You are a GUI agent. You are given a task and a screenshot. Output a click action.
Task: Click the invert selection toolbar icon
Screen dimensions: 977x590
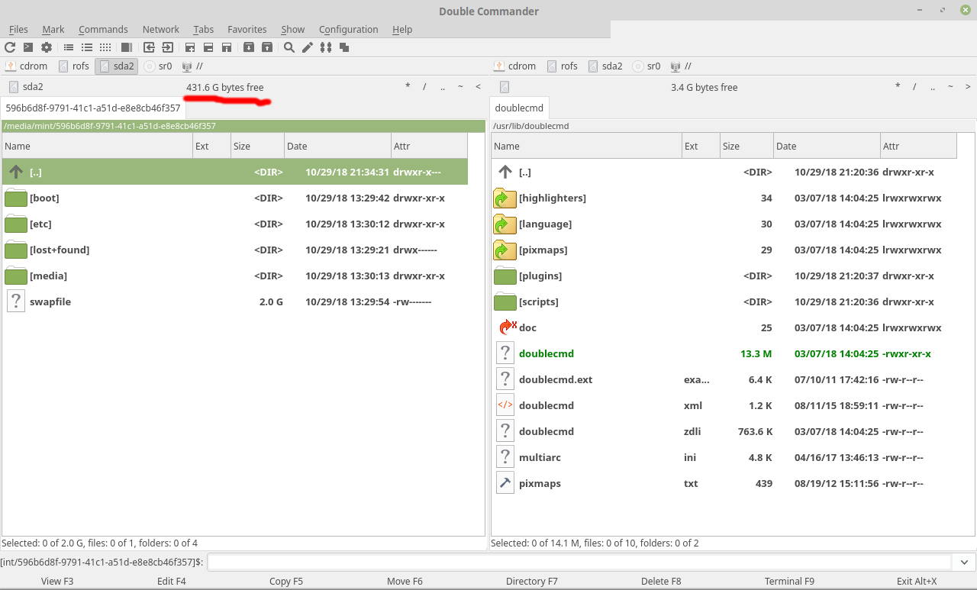[227, 47]
